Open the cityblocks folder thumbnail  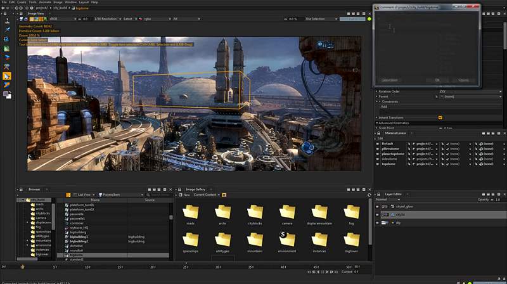click(x=255, y=212)
